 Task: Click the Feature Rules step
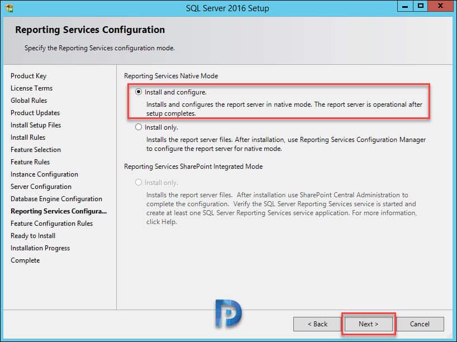click(x=30, y=161)
